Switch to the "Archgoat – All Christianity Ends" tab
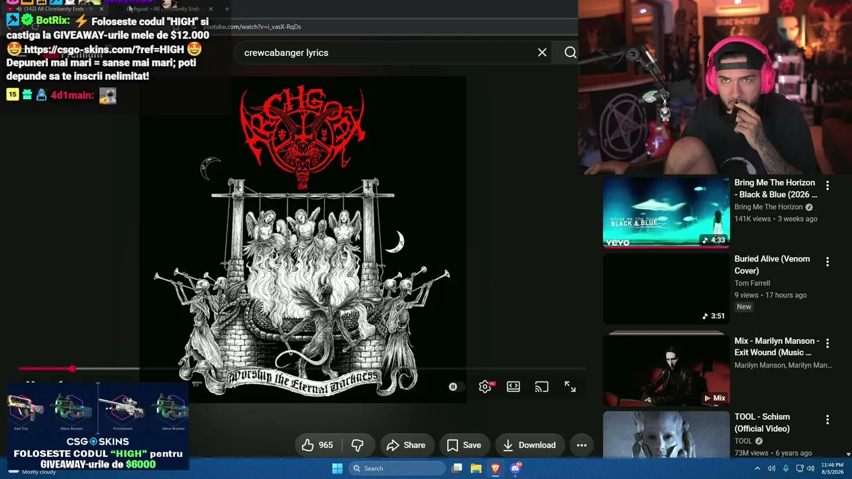The width and height of the screenshot is (852, 479). coord(163,9)
